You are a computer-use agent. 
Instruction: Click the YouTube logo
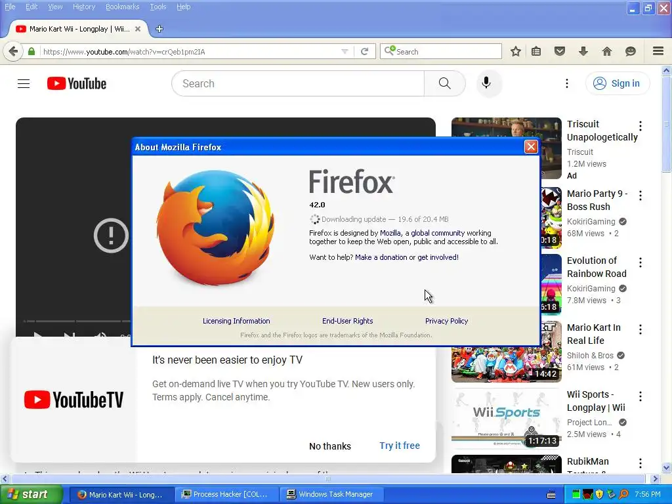(x=77, y=83)
